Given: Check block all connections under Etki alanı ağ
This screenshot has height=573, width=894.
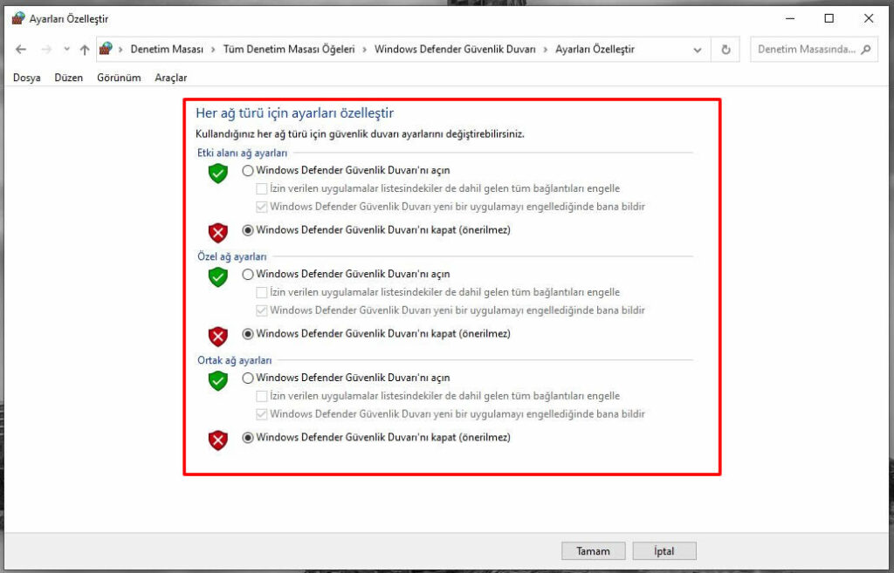Looking at the screenshot, I should [x=262, y=188].
